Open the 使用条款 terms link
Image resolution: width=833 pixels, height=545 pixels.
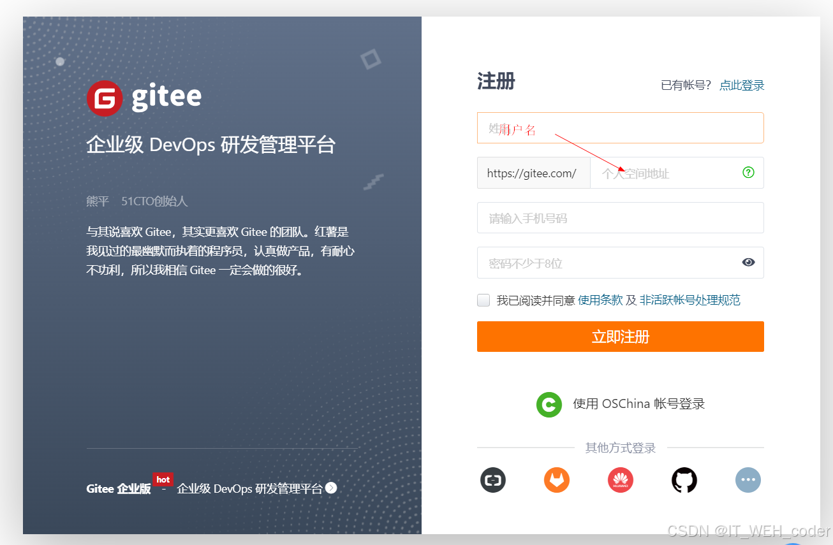600,300
